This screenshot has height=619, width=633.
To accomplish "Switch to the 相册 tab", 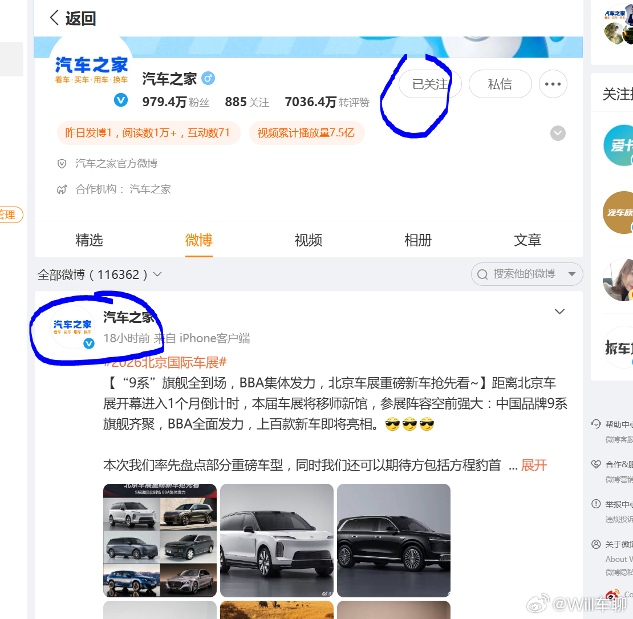I will [x=418, y=240].
